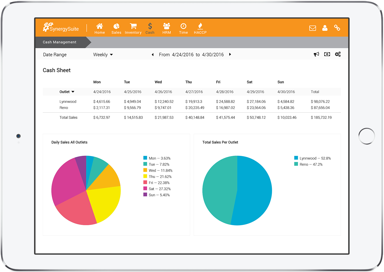Open the Sales module
The image size is (384, 272).
pyautogui.click(x=116, y=28)
